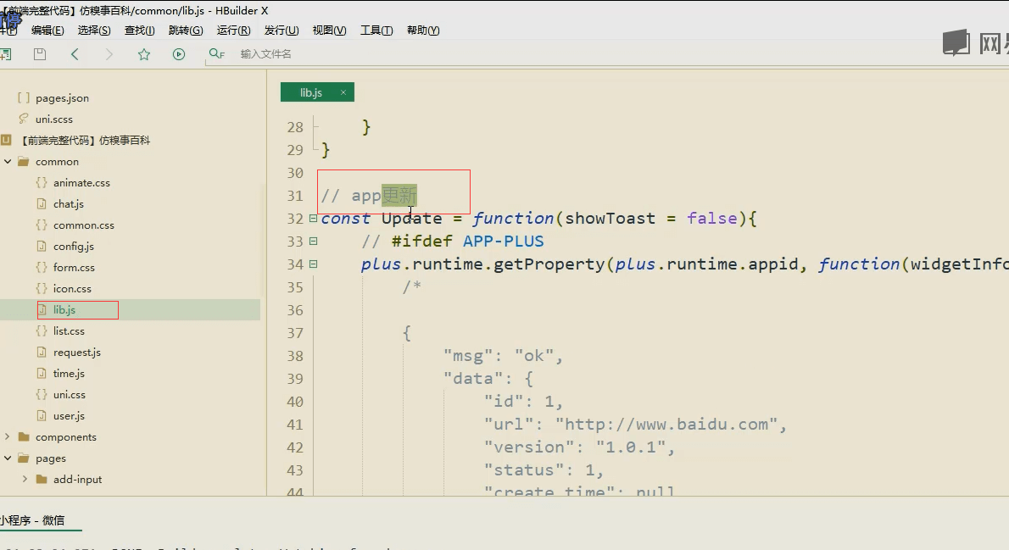Open the 跳转(G) menu

coord(186,31)
